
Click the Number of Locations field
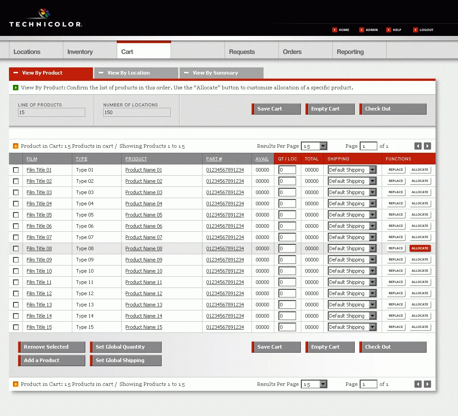coord(137,112)
